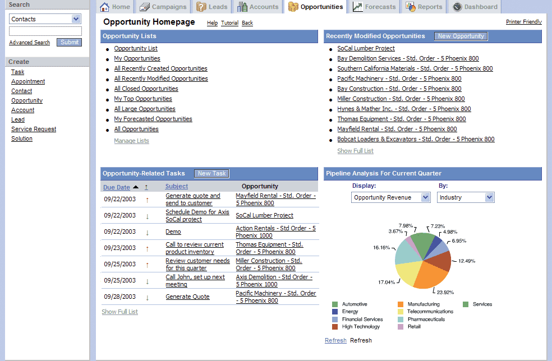552x361 pixels.
Task: Open Hynes & Mather Inc. opportunity
Action: [x=404, y=109]
